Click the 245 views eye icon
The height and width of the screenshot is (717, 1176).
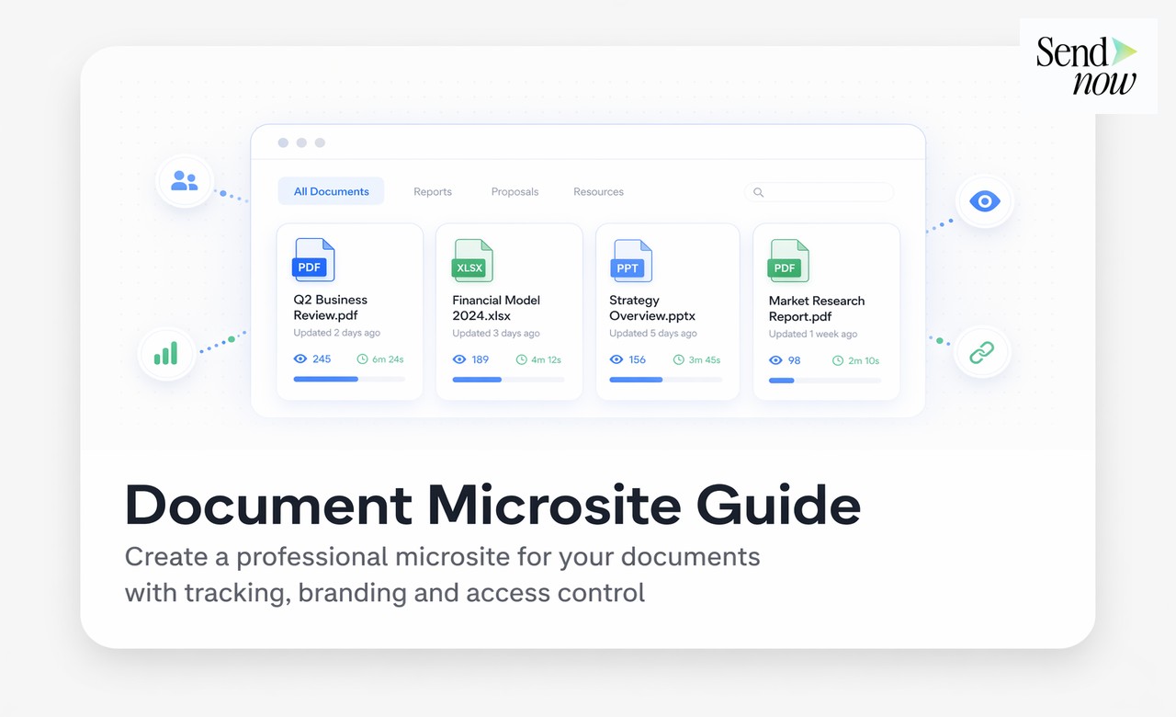pyautogui.click(x=300, y=358)
